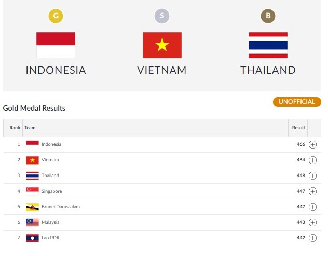Expand Lao PDR plus icon
The image size is (328, 256).
[x=312, y=238]
